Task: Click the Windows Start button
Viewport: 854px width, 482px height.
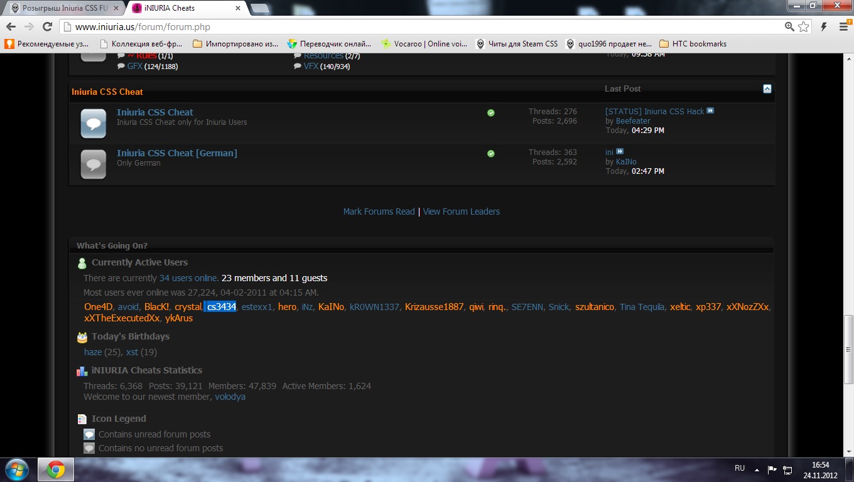Action: point(16,469)
